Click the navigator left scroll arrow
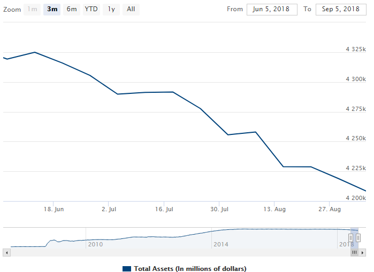The image size is (374, 272). (x=6, y=252)
